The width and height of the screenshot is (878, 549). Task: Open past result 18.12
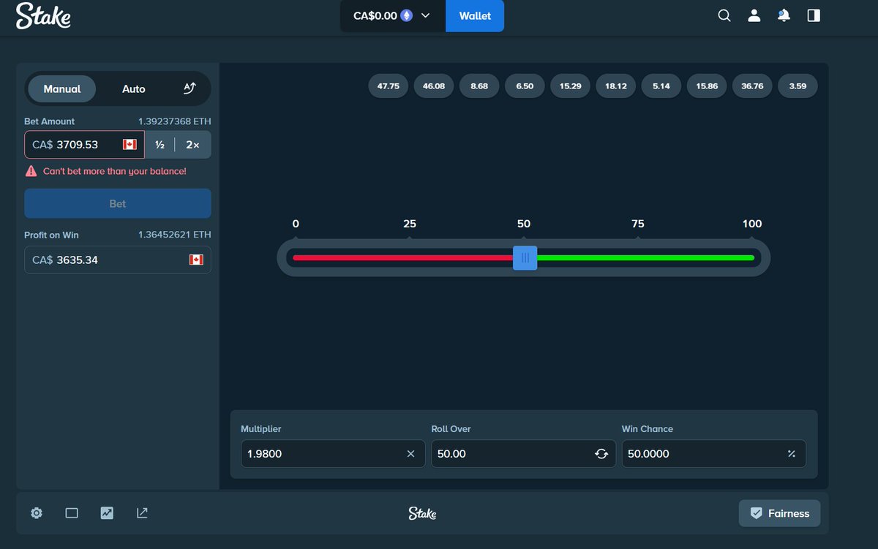point(616,86)
